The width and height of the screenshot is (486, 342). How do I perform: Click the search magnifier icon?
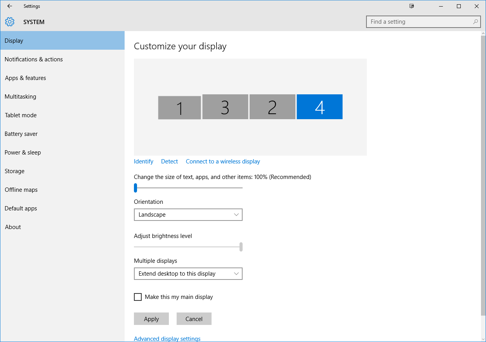476,22
